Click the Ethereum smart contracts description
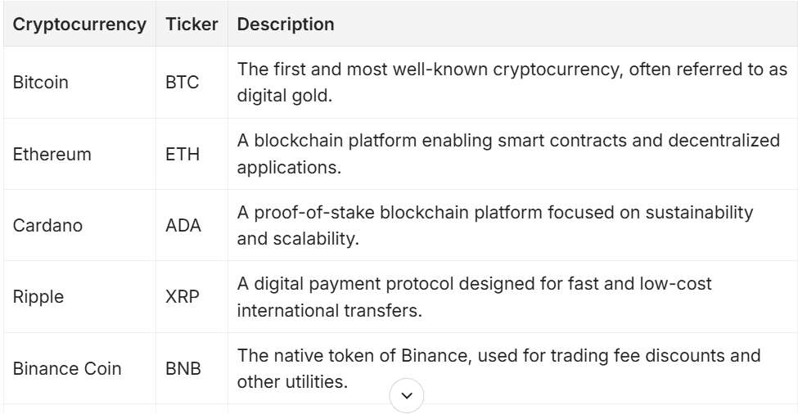The width and height of the screenshot is (798, 414). pyautogui.click(x=508, y=155)
